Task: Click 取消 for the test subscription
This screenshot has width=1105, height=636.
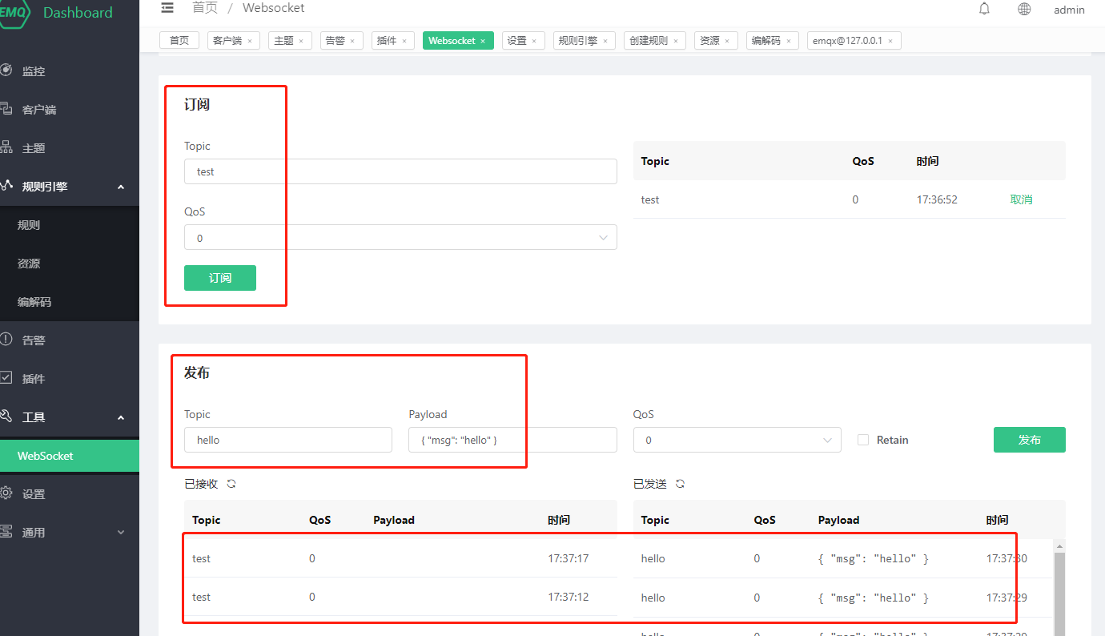Action: (1021, 199)
